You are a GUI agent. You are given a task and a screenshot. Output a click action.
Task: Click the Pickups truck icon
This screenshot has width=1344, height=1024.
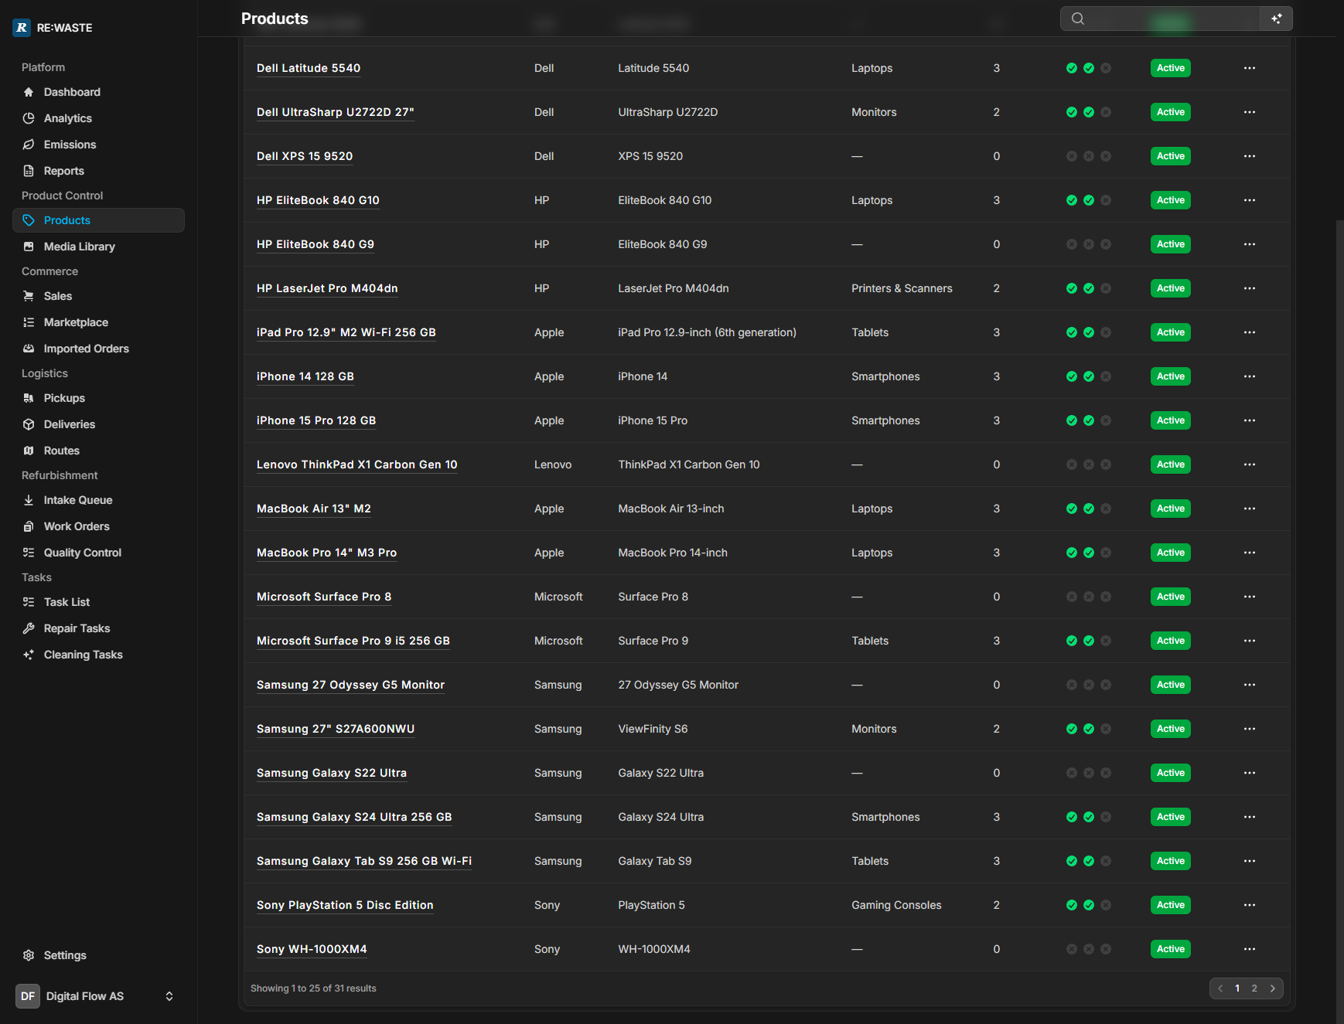(29, 398)
